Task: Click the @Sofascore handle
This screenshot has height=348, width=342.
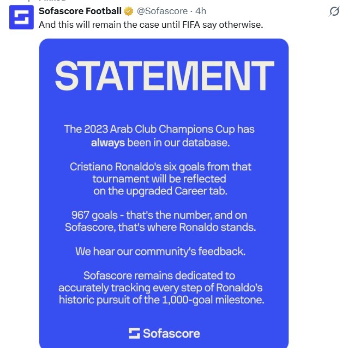Action: click(161, 11)
